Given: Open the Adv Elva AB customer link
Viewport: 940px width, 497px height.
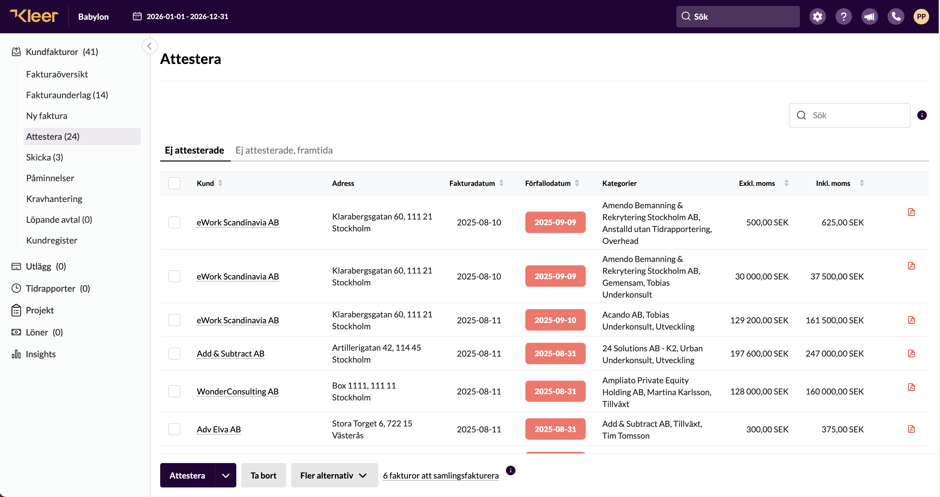Looking at the screenshot, I should click(x=219, y=429).
